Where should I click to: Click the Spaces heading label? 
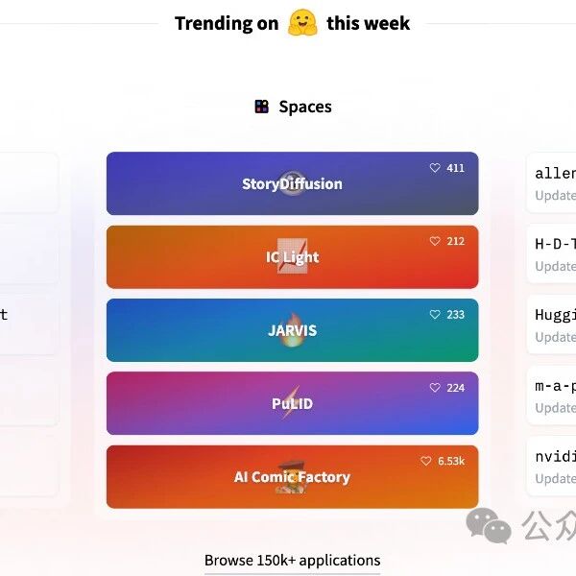pyautogui.click(x=305, y=107)
